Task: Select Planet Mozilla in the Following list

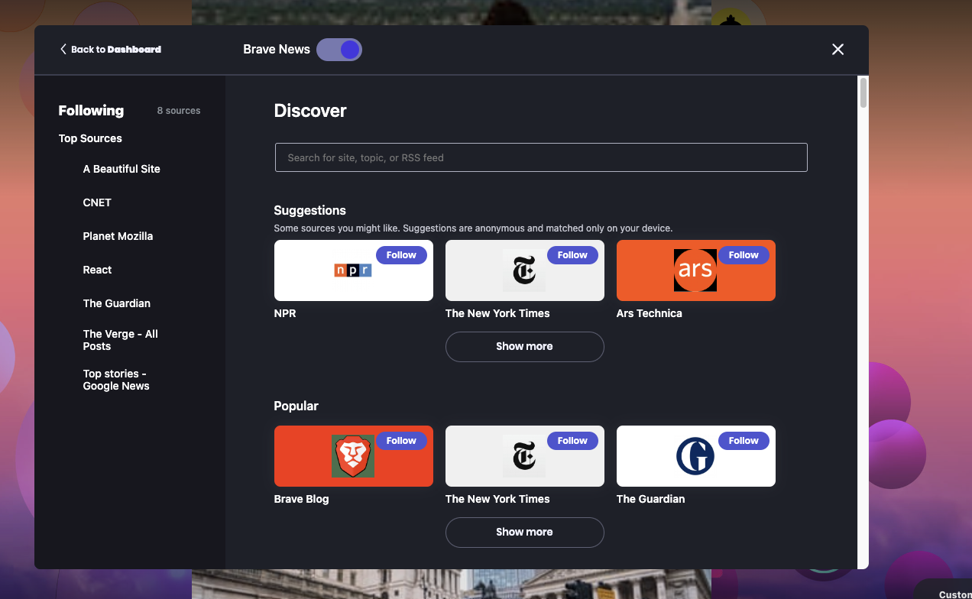Action: point(118,236)
